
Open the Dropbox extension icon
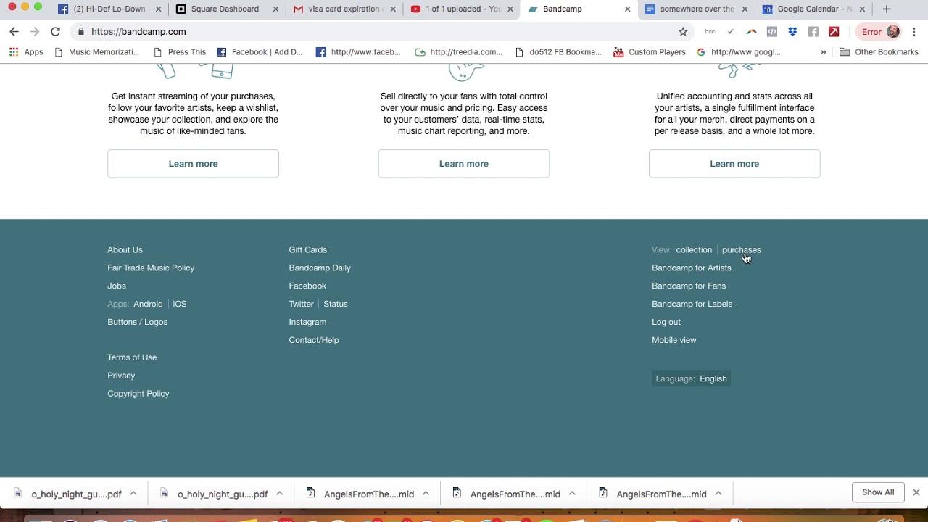[x=792, y=32]
